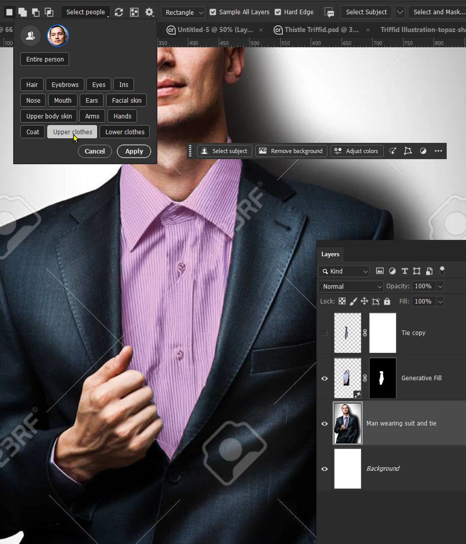466x544 pixels.
Task: Switch to Untitled-5 document tab
Action: tap(215, 30)
